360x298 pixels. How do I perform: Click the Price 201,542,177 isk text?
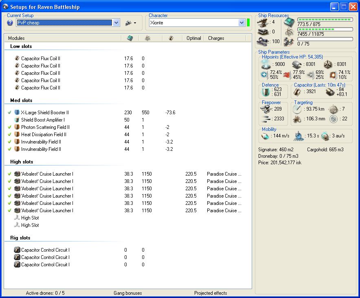(x=280, y=163)
